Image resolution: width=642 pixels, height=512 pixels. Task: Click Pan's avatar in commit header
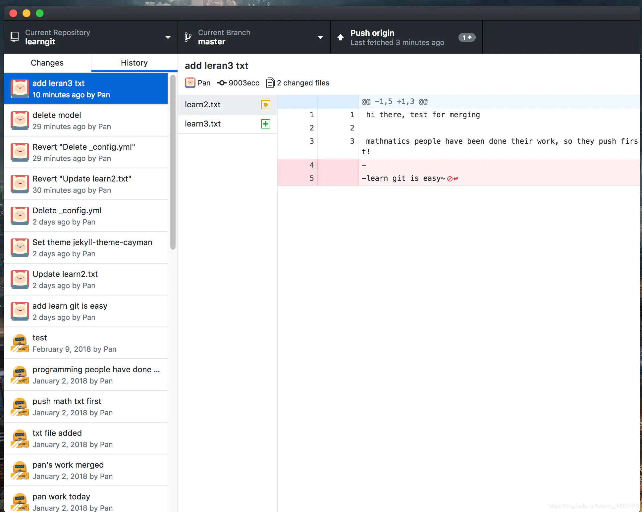point(190,83)
